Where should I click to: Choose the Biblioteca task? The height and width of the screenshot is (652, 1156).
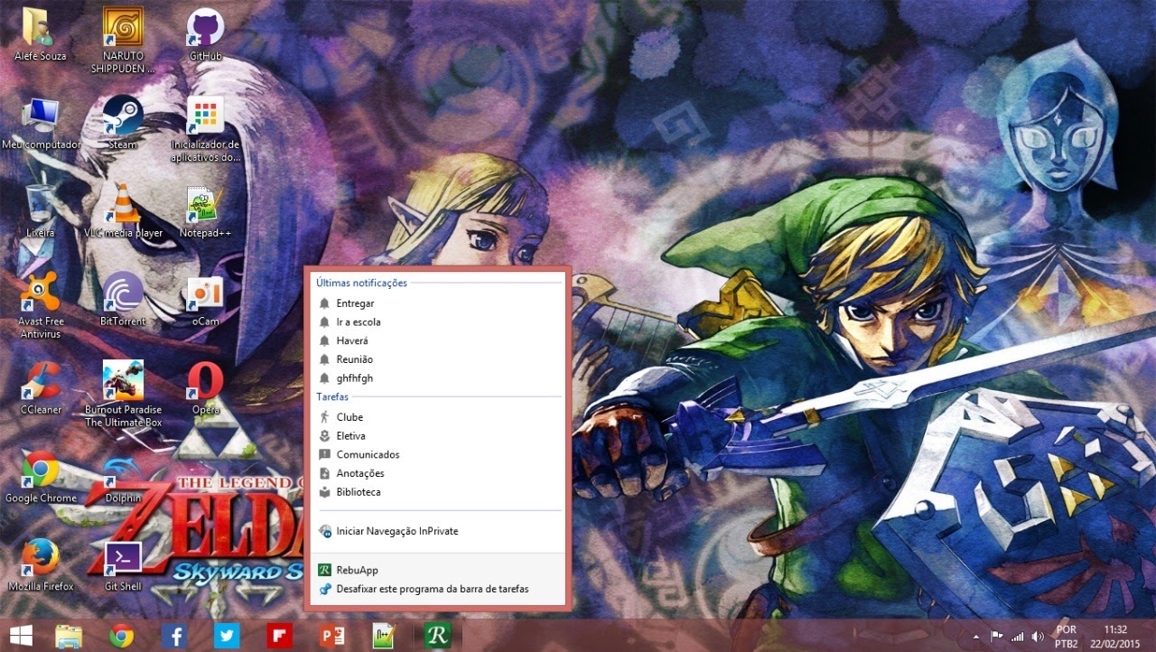coord(438,492)
